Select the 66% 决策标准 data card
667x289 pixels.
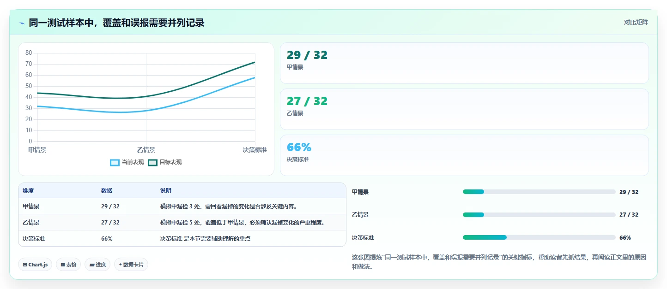464,155
